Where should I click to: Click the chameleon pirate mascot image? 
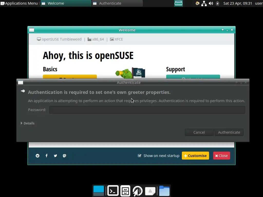pos(130,73)
